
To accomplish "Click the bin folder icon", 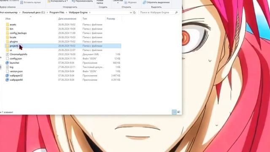I will click(7, 29).
